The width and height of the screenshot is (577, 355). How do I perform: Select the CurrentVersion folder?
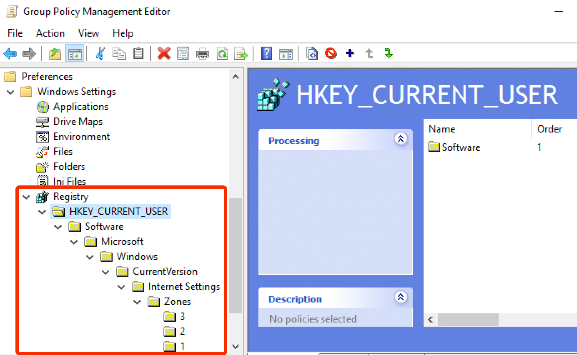pos(165,272)
